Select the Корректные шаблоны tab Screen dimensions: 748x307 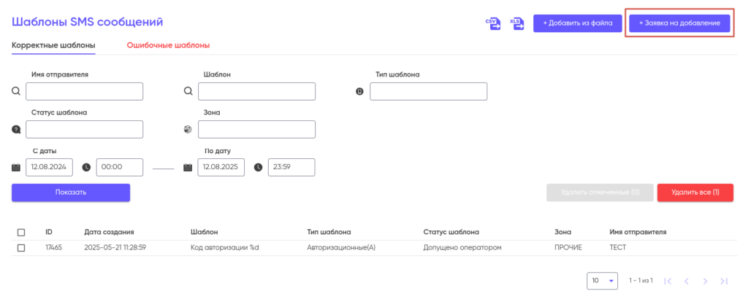click(53, 46)
